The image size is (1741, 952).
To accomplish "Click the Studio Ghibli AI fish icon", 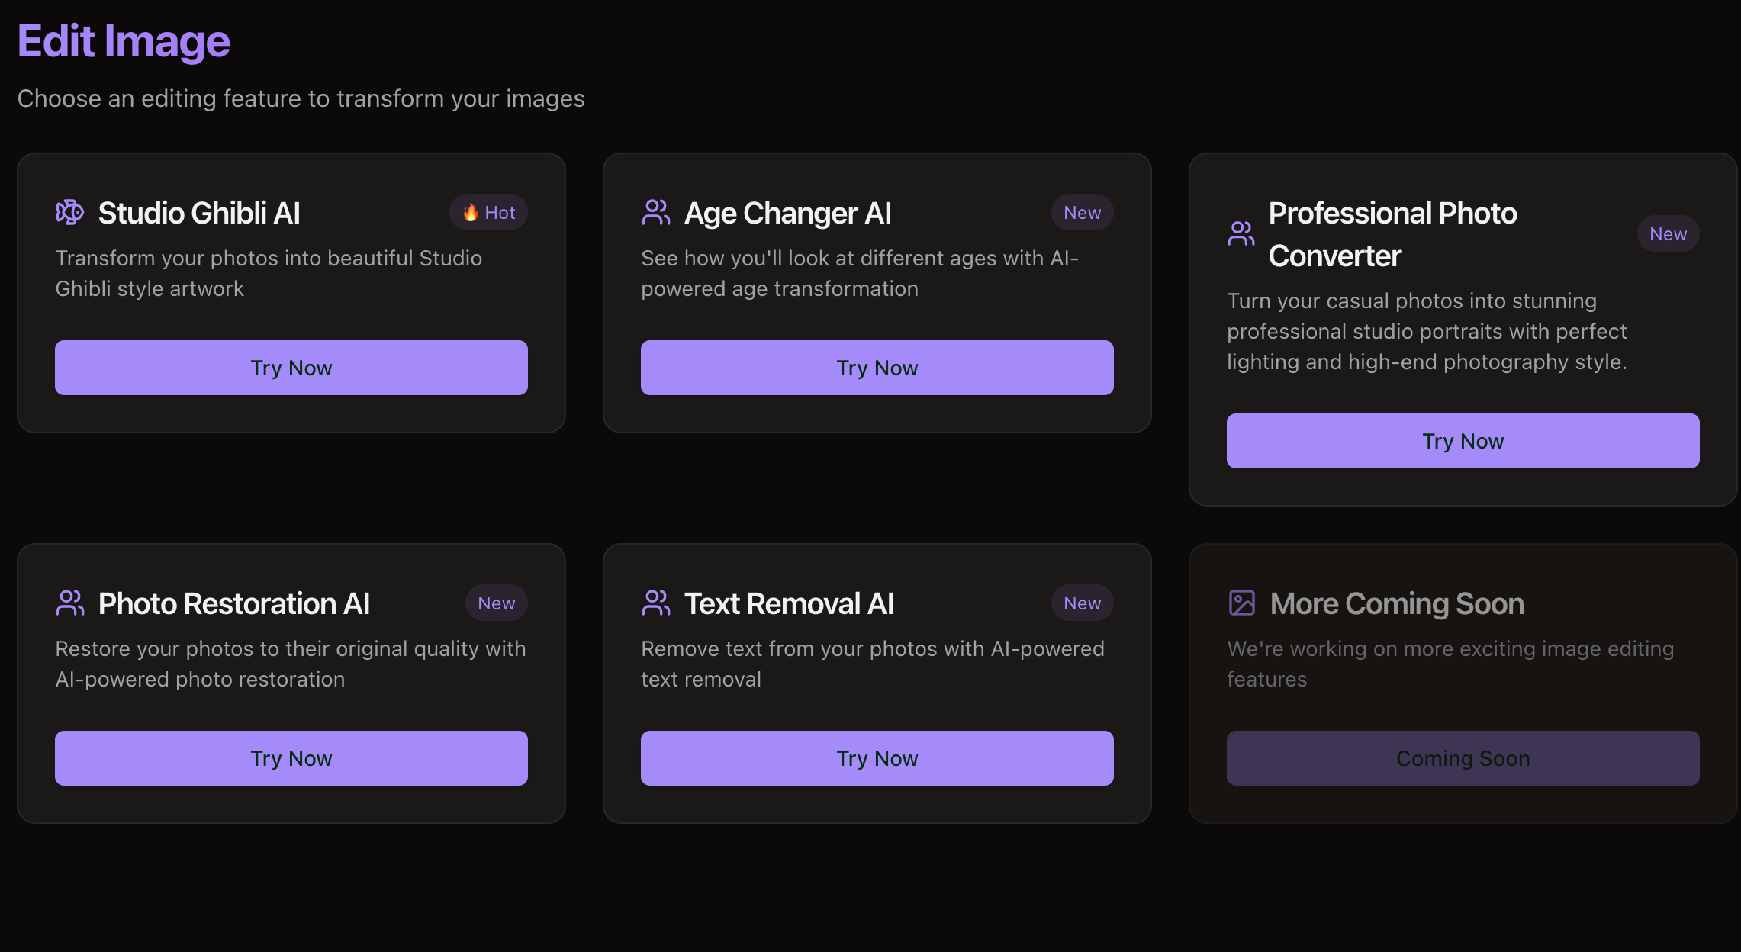I will (x=70, y=213).
